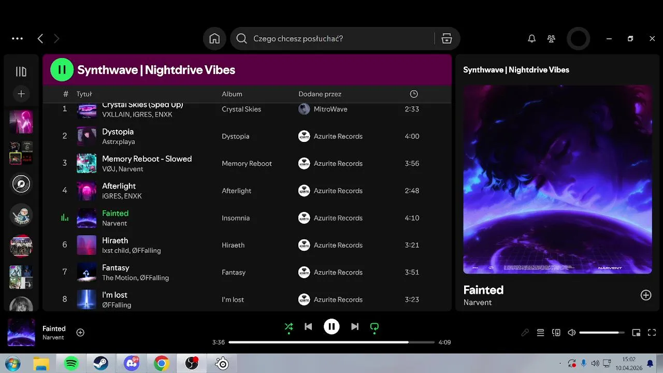Click the song progress bar
Image resolution: width=663 pixels, height=373 pixels.
[x=331, y=342]
